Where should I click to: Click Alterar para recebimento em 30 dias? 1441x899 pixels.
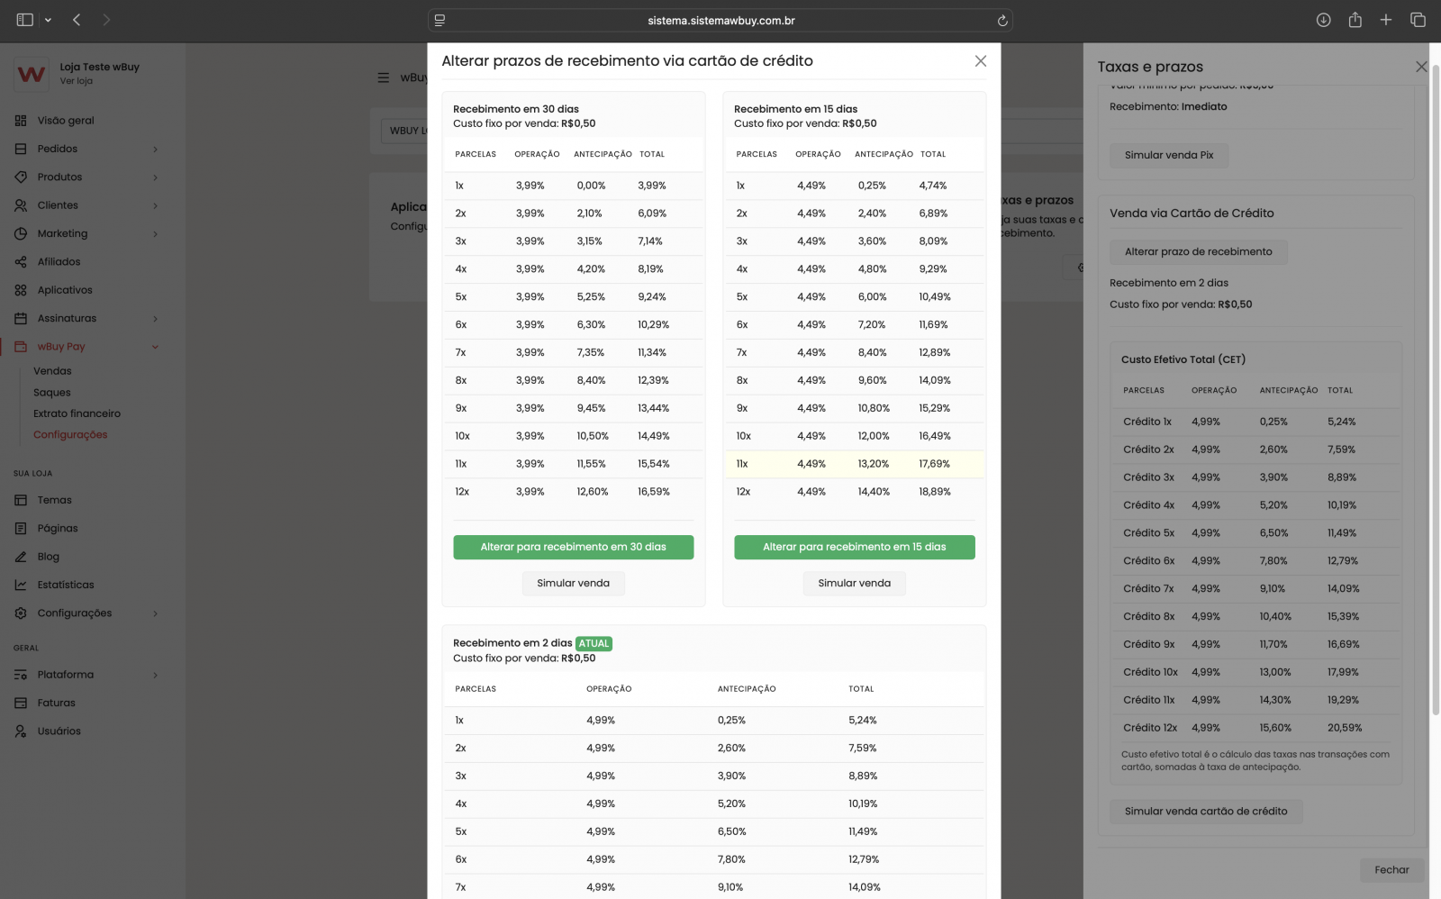coord(573,547)
